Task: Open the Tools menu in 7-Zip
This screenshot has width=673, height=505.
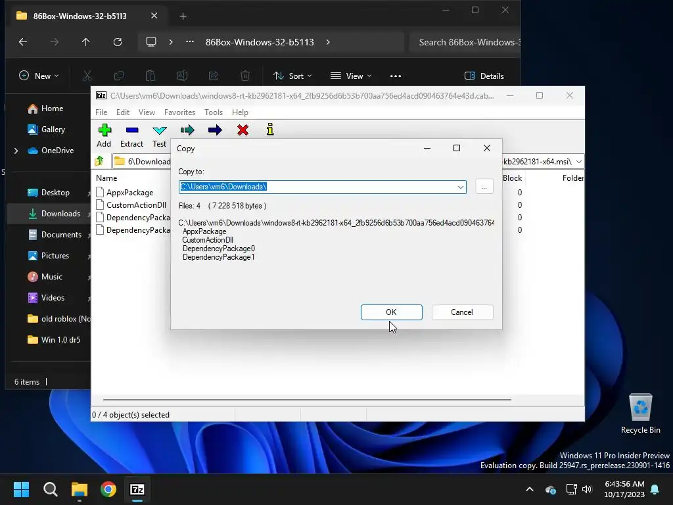Action: pos(214,112)
